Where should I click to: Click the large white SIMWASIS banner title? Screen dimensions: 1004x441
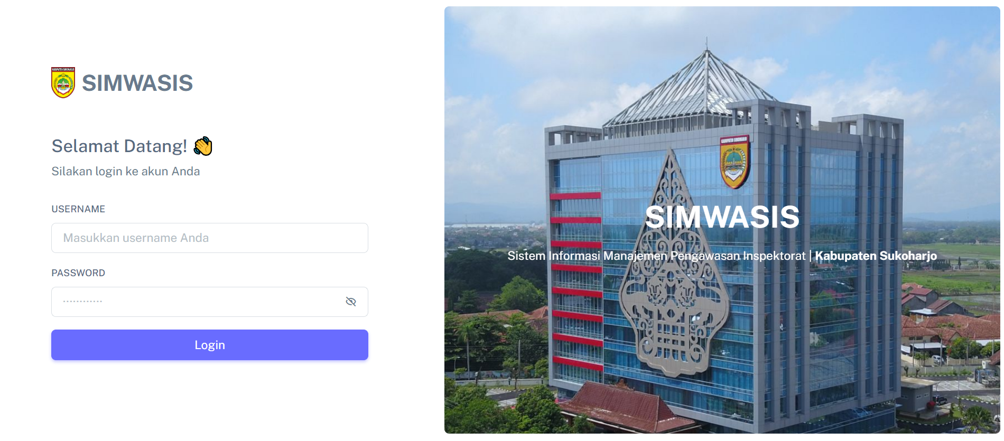point(722,217)
